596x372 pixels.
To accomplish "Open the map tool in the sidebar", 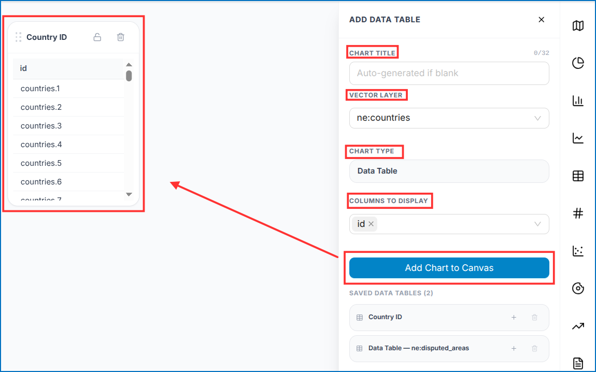I will [x=578, y=25].
